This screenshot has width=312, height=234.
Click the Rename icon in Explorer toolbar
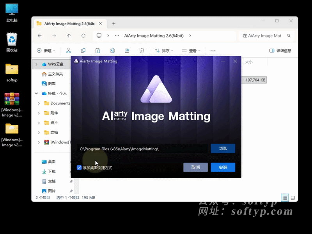coord(112,51)
